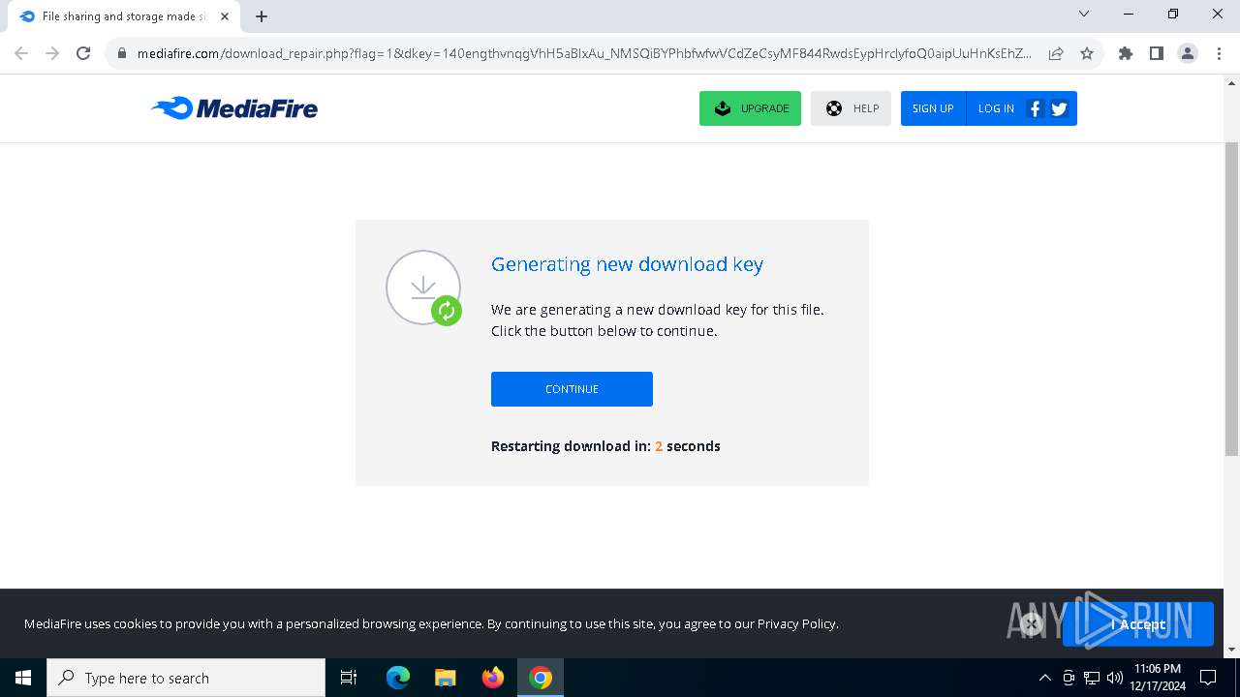Open a new browser tab
1240x697 pixels.
[262, 16]
